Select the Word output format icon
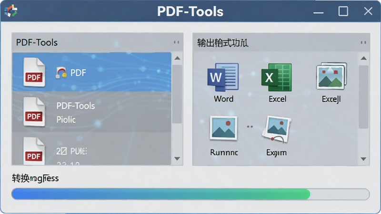This screenshot has width=381, height=214. coord(223,77)
